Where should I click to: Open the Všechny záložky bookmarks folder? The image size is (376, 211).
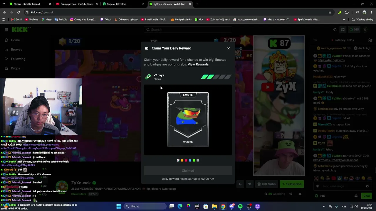coord(362,20)
